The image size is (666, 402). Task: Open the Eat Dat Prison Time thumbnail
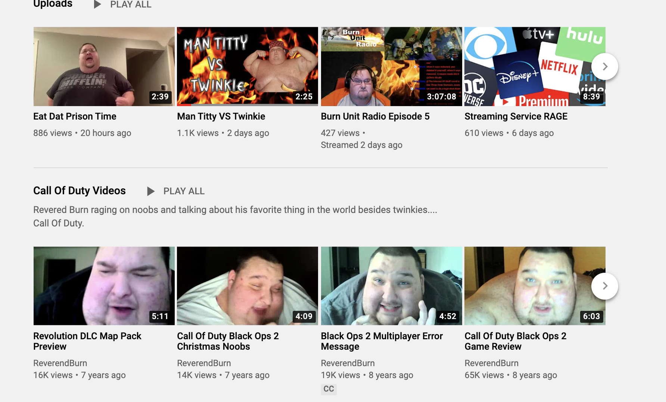coord(104,67)
